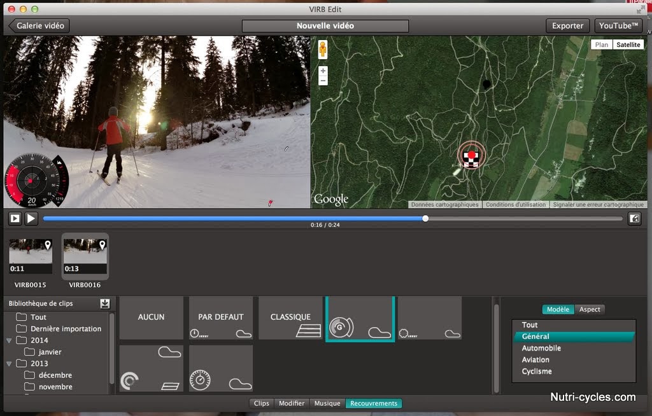This screenshot has height=416, width=652.
Task: Choose Tout in the model category list
Action: pos(574,325)
